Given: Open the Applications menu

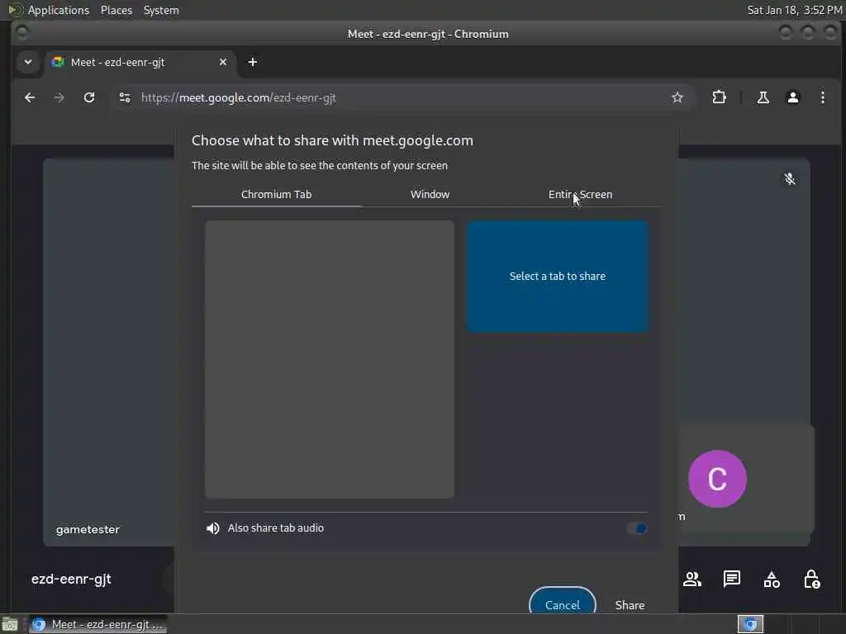Looking at the screenshot, I should coord(59,10).
